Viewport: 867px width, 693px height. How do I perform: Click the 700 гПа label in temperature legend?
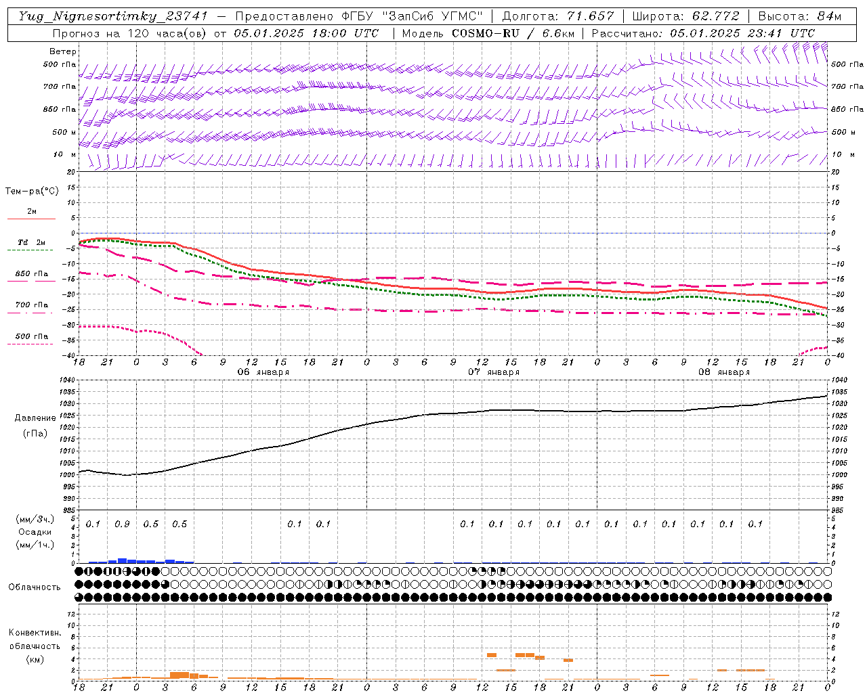[x=32, y=305]
